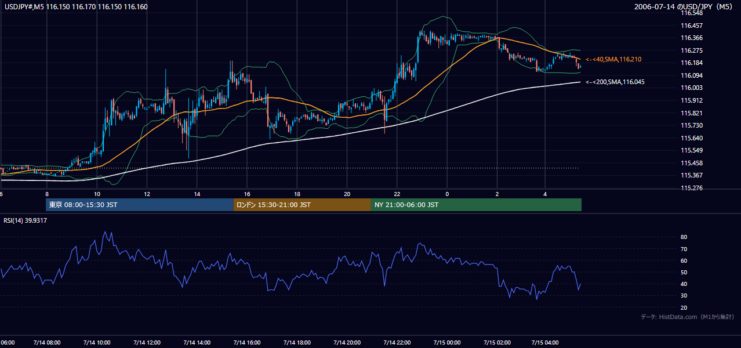Click the <-<40,SMA,116.210 label
The width and height of the screenshot is (741, 348).
click(x=613, y=59)
